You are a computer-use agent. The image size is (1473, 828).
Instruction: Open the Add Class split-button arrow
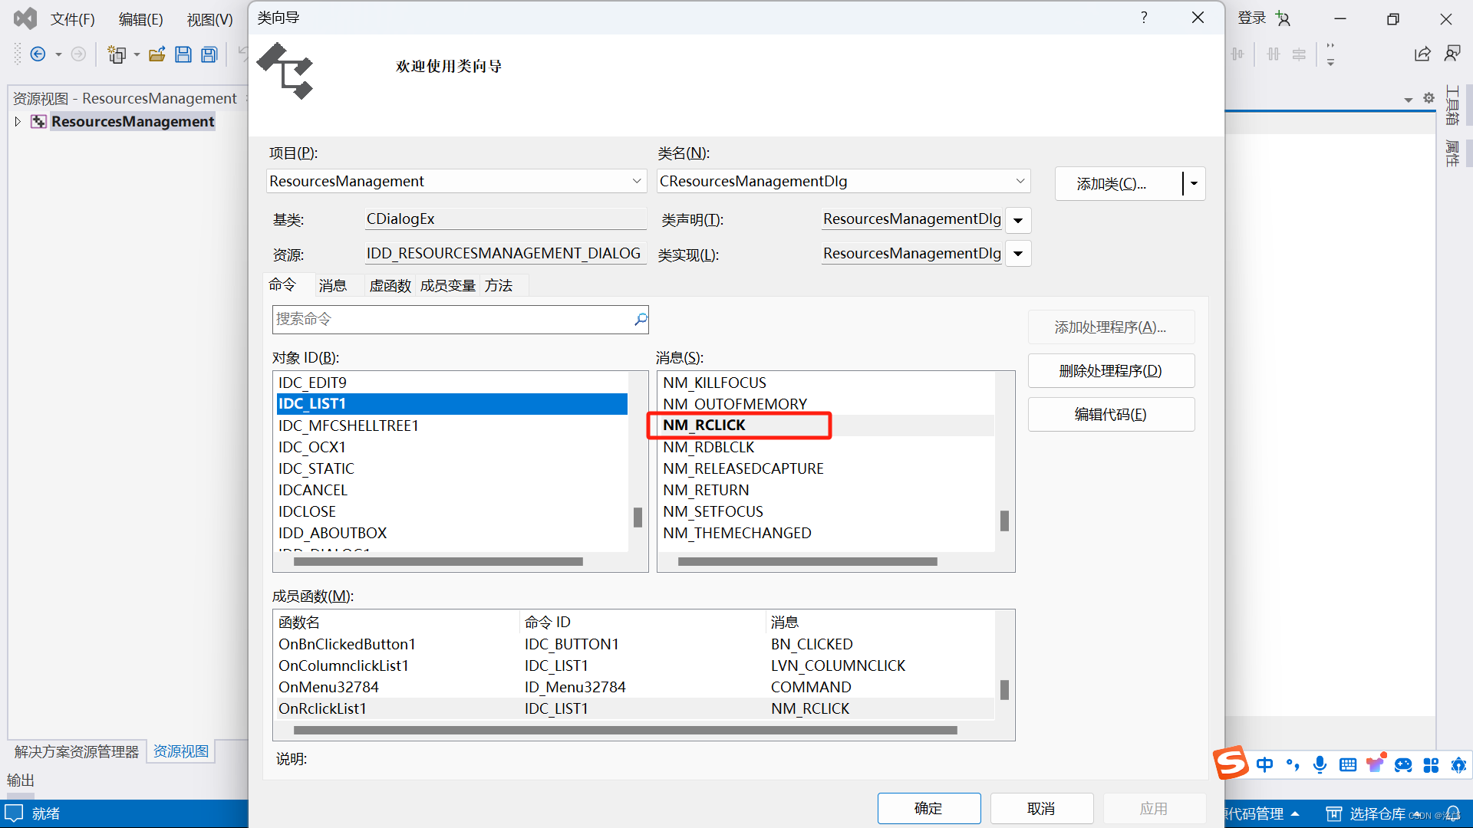pyautogui.click(x=1194, y=183)
